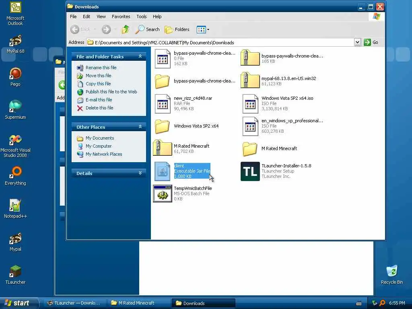Click Rename this file
Image resolution: width=412 pixels, height=309 pixels.
[101, 68]
